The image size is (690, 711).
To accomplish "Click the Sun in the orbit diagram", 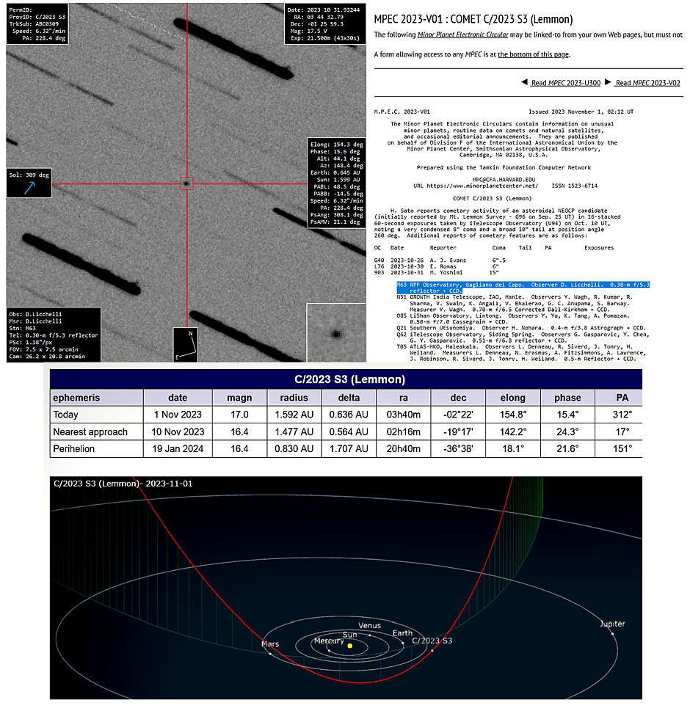I will coord(349,646).
